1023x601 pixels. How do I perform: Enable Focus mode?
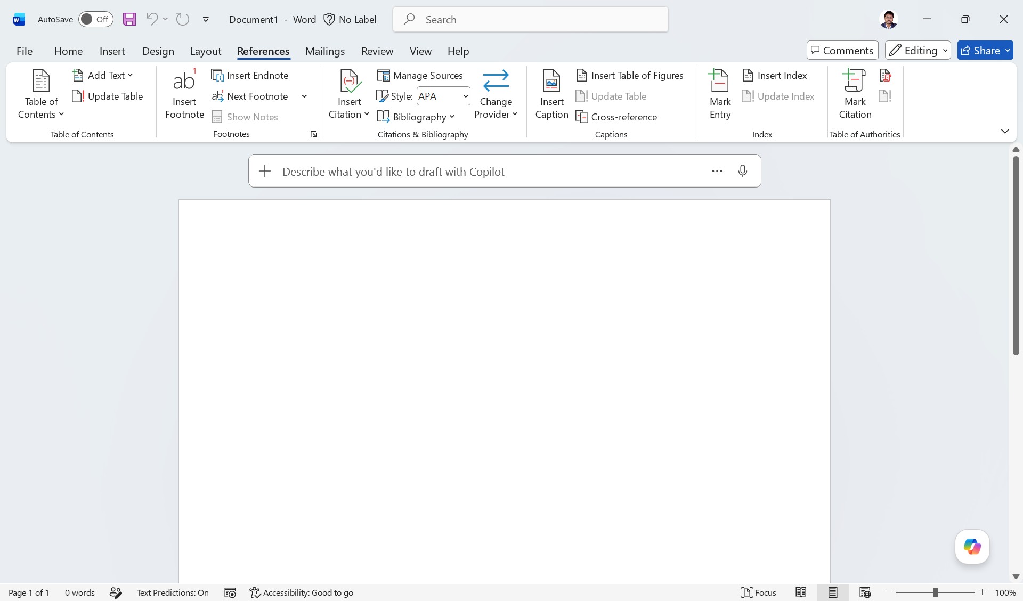(x=759, y=592)
